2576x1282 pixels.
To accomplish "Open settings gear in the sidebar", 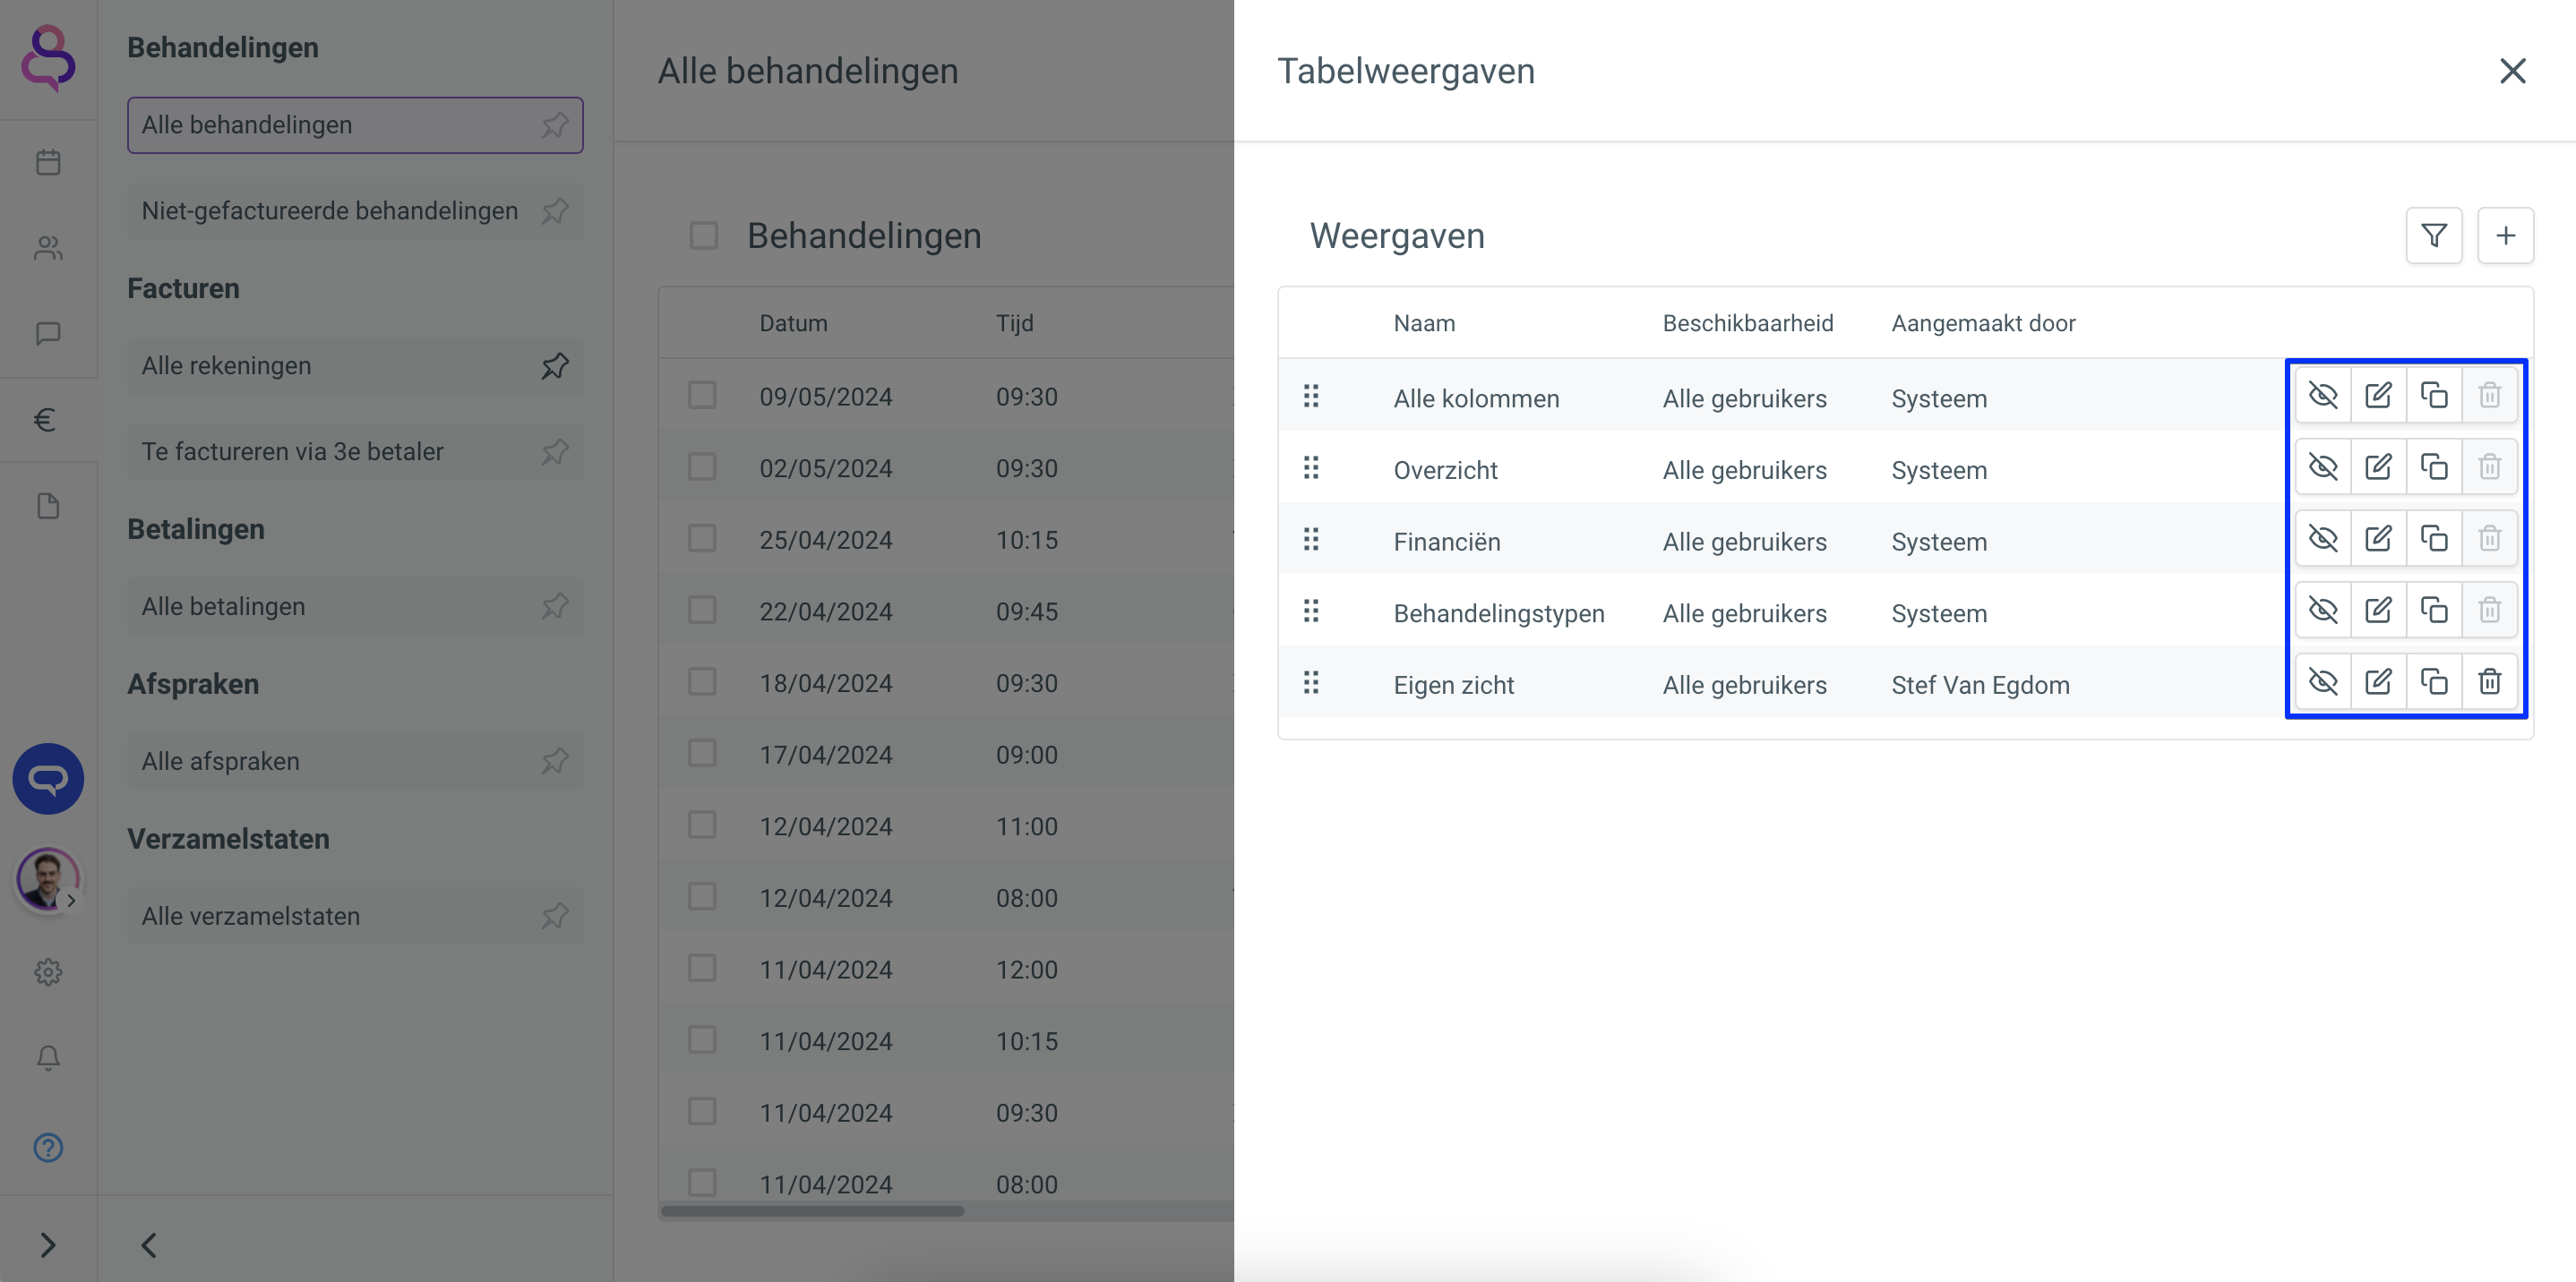I will [48, 972].
